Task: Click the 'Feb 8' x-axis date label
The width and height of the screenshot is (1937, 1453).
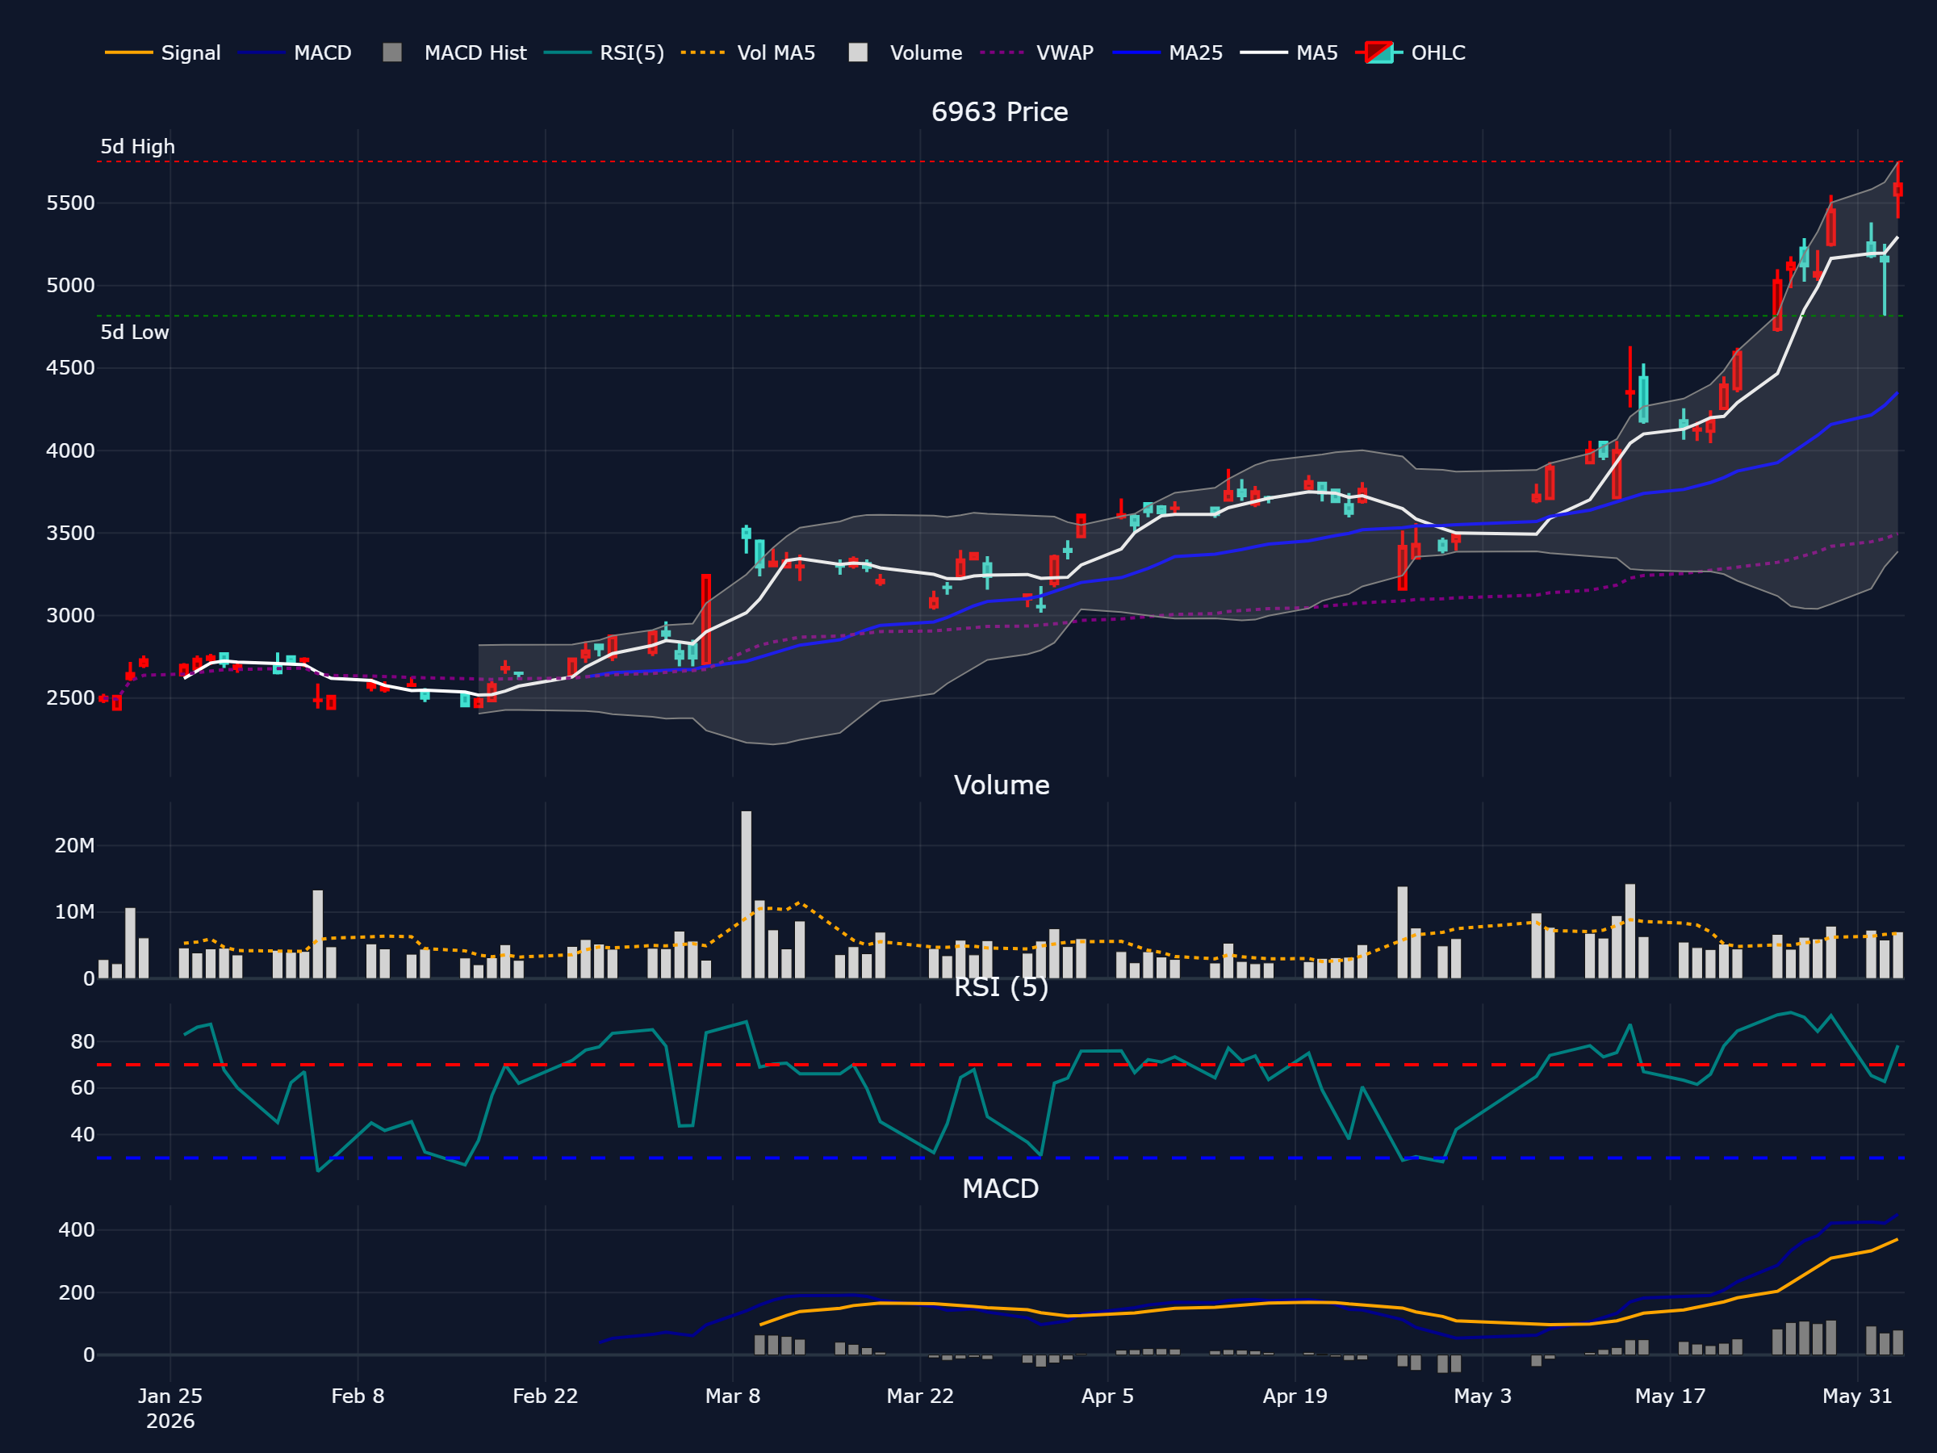Action: [358, 1396]
